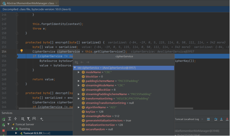Click 'this.forgetIdentity(context);' on line 148
The image size is (230, 136).
click(58, 24)
